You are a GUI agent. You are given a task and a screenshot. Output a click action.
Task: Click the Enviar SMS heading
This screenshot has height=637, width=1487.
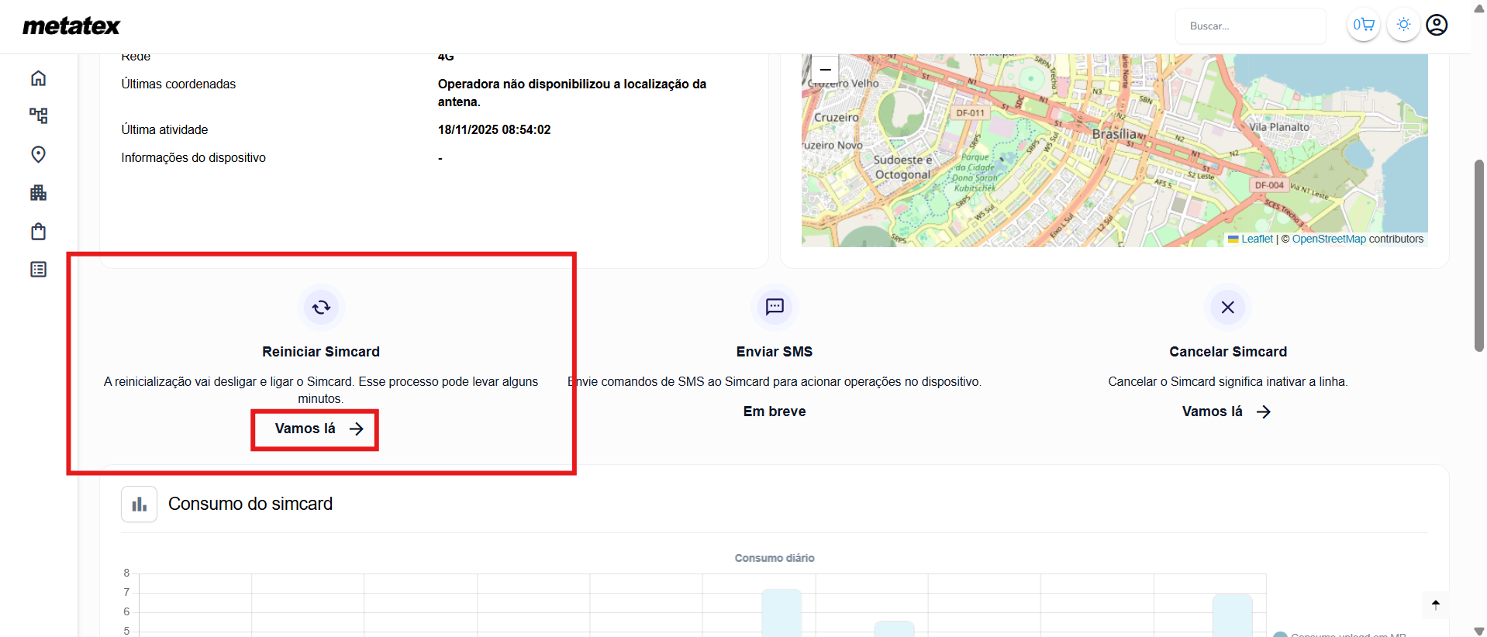click(775, 352)
